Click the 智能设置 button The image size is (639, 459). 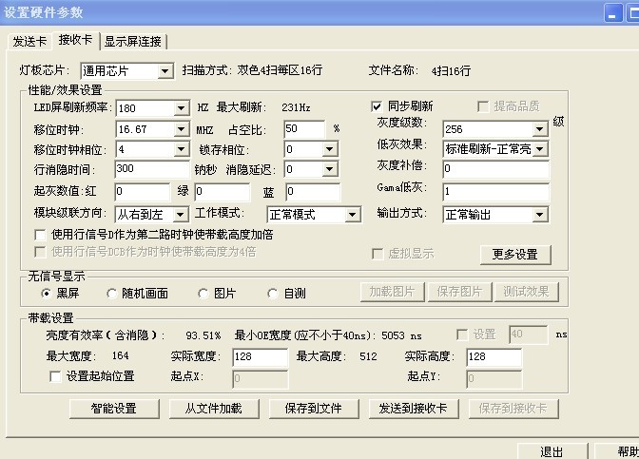click(112, 409)
